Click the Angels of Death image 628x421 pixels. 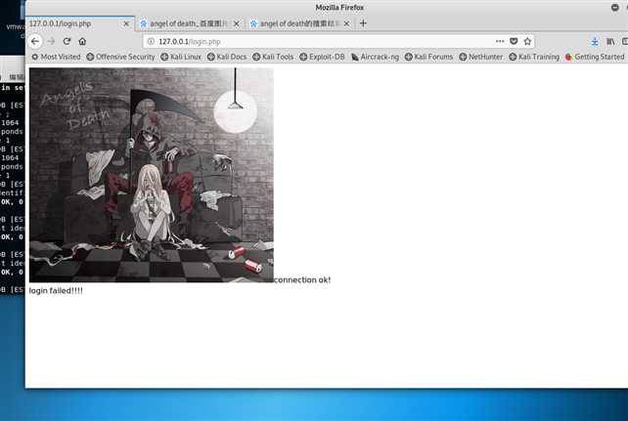[152, 175]
